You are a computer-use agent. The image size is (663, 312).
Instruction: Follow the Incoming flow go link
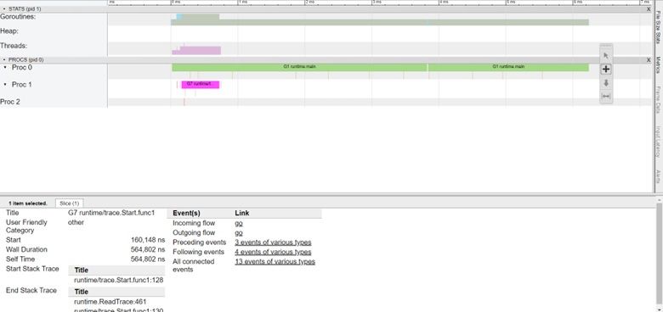coord(239,223)
